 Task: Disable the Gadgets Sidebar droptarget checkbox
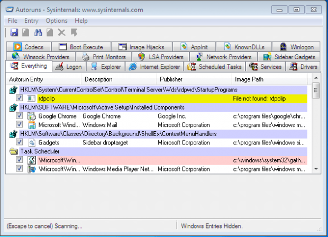(x=20, y=143)
